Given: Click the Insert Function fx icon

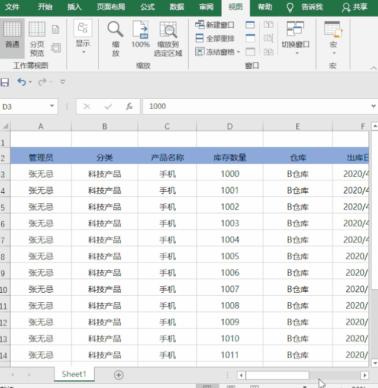Looking at the screenshot, I should (129, 106).
